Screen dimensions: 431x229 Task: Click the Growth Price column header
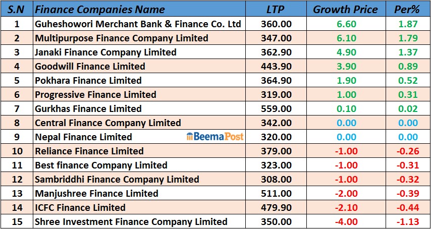tap(345, 9)
